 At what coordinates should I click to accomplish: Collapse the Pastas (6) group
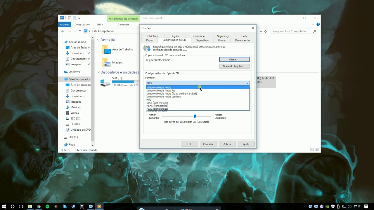tap(98, 40)
